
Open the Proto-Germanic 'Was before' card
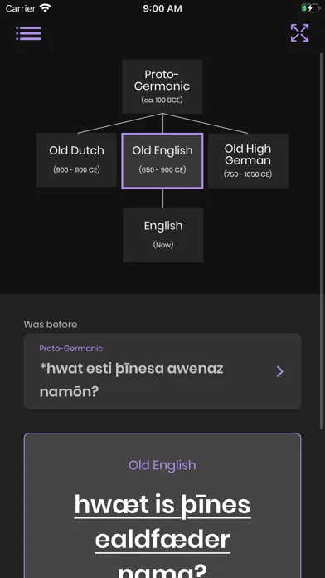pos(162,371)
